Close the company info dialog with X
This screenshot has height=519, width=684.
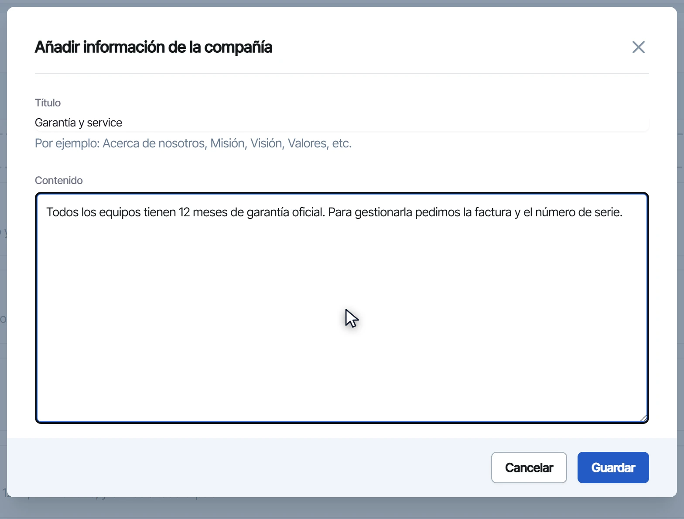point(638,47)
